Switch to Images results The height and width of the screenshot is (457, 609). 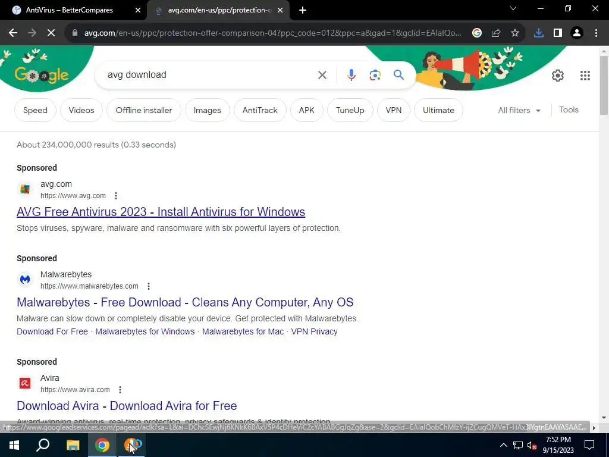(208, 110)
